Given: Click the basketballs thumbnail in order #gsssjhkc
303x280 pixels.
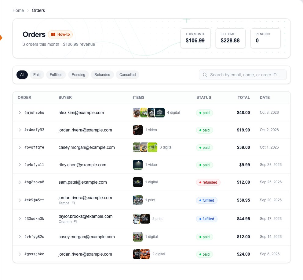Looking at the screenshot, I should (x=145, y=254).
